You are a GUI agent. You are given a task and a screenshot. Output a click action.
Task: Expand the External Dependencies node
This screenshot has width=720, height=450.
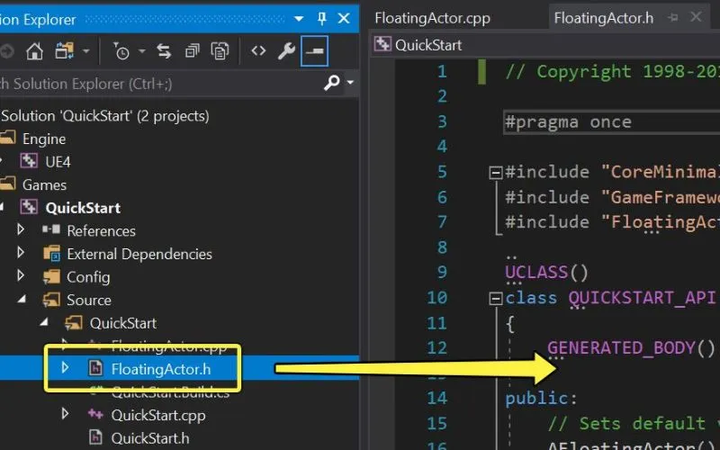click(x=20, y=252)
